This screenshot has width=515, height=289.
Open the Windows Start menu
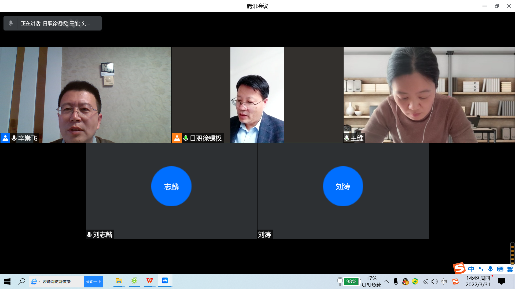click(7, 282)
